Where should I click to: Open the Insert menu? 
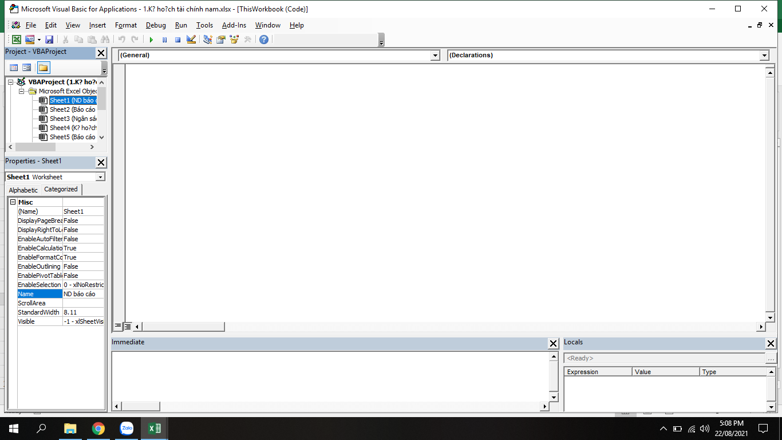97,25
